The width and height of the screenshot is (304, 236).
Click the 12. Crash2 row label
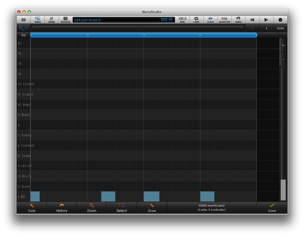click(x=26, y=84)
